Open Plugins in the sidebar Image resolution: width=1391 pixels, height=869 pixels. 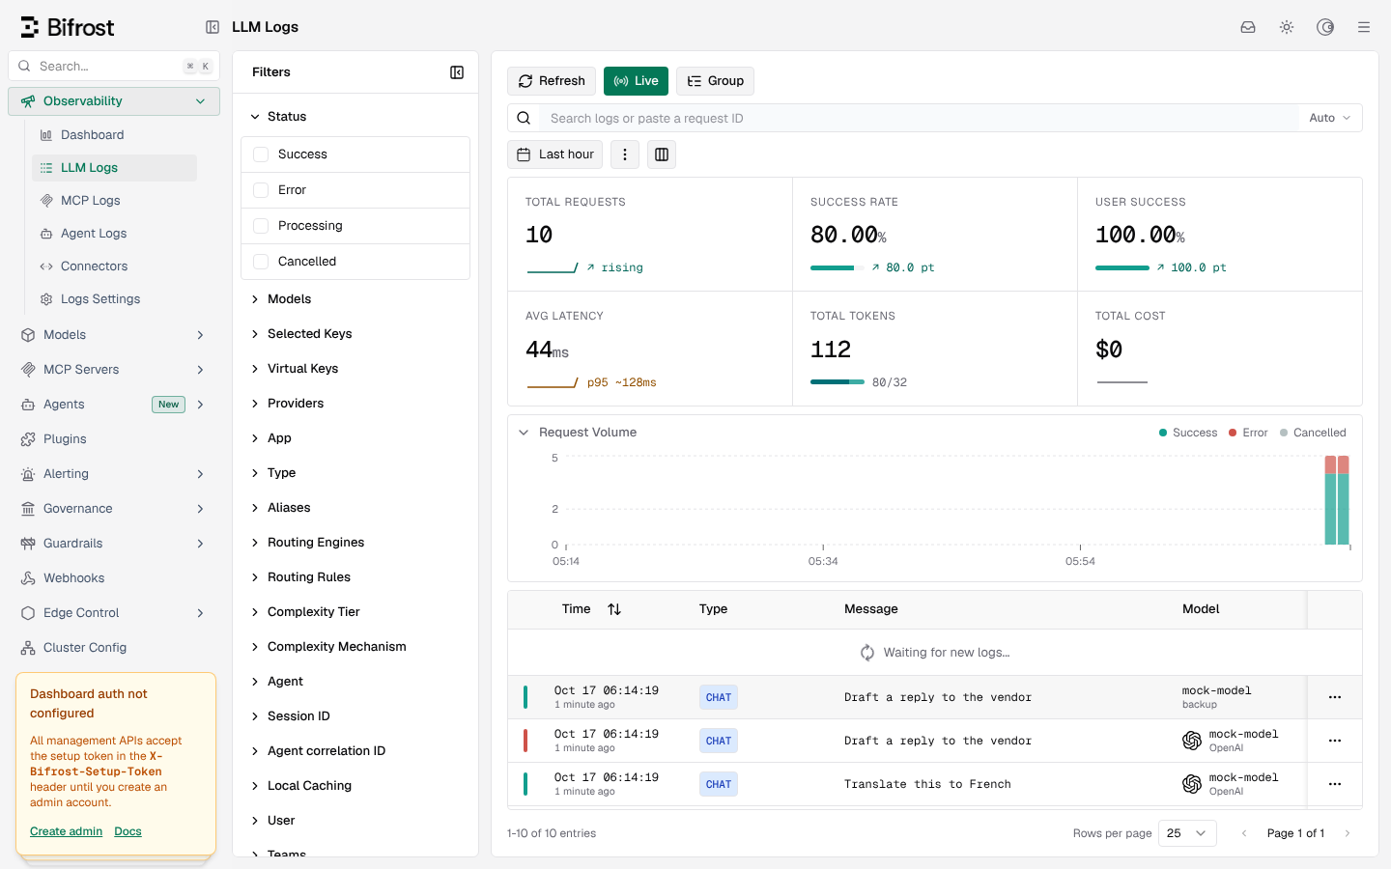114,439
